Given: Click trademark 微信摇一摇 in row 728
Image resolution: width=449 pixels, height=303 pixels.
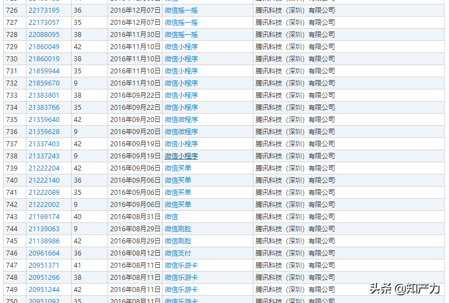Looking at the screenshot, I should pyautogui.click(x=181, y=35).
